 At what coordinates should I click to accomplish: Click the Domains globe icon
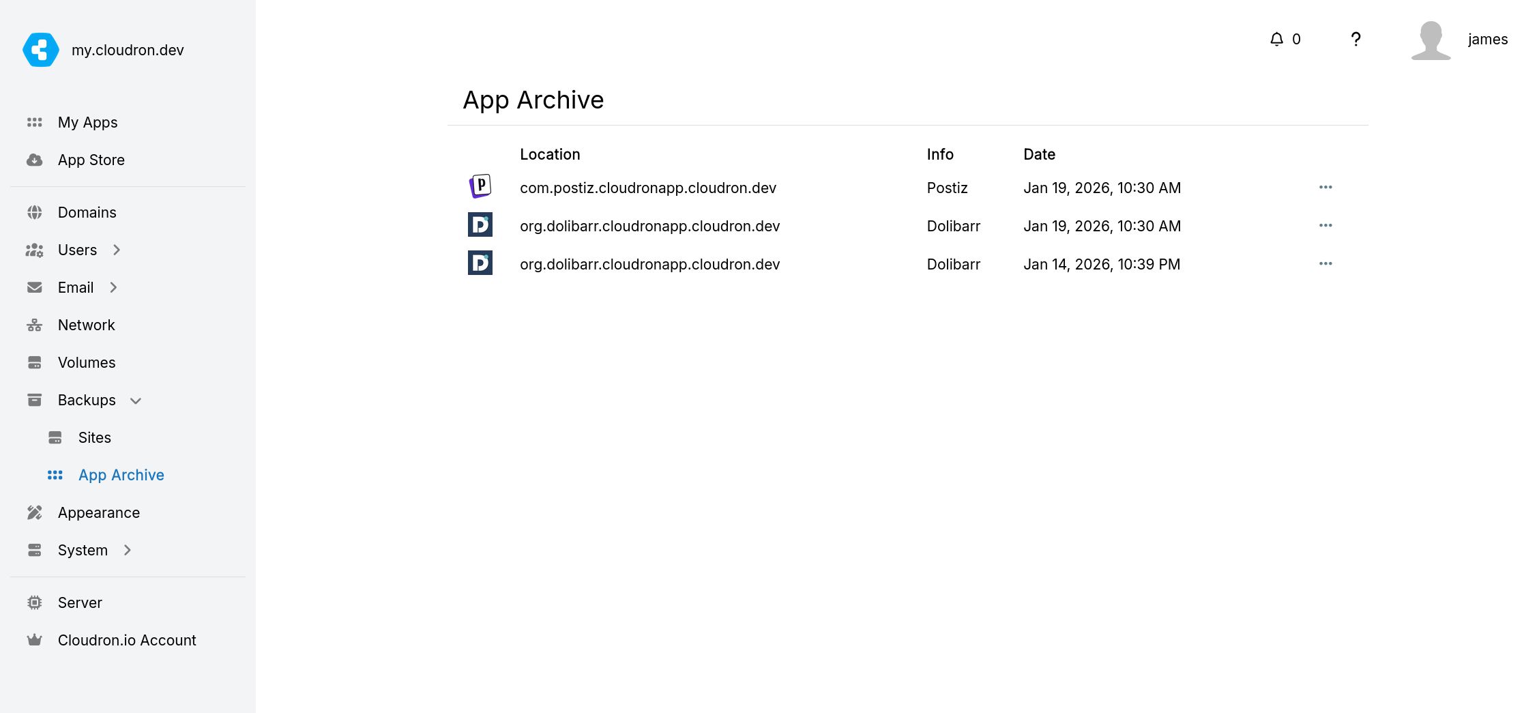coord(35,212)
